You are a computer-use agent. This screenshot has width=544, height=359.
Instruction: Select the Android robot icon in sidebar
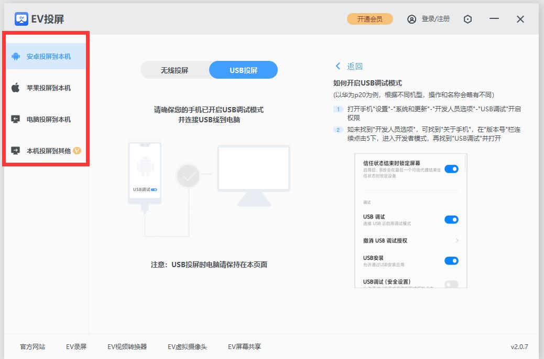[16, 56]
